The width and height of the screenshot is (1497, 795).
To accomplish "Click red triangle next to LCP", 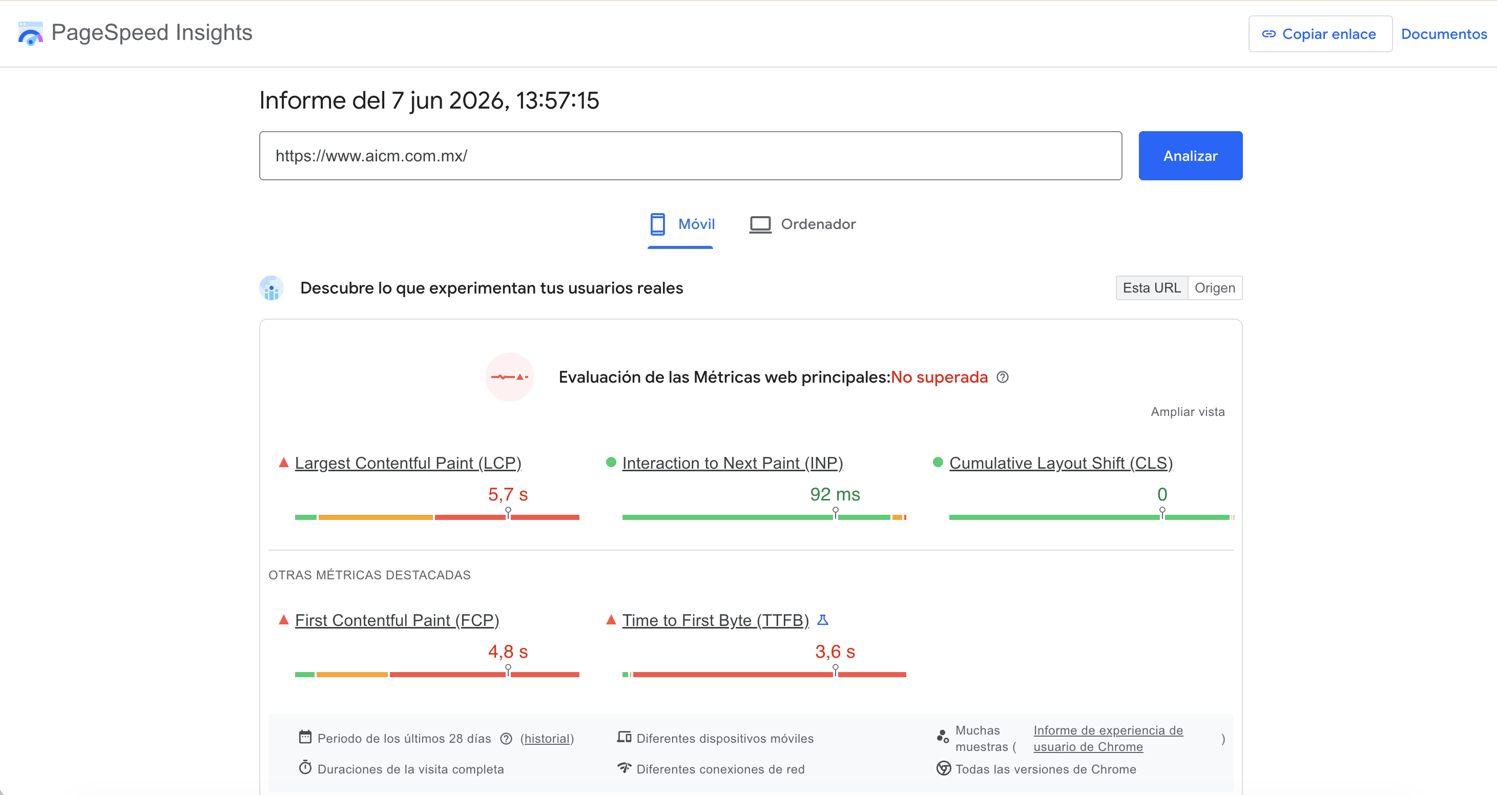I will 284,463.
